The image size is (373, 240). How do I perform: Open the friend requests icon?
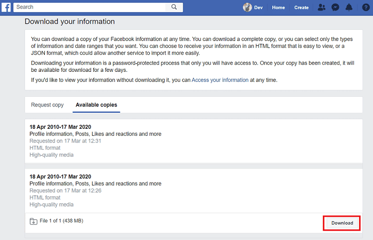[321, 7]
